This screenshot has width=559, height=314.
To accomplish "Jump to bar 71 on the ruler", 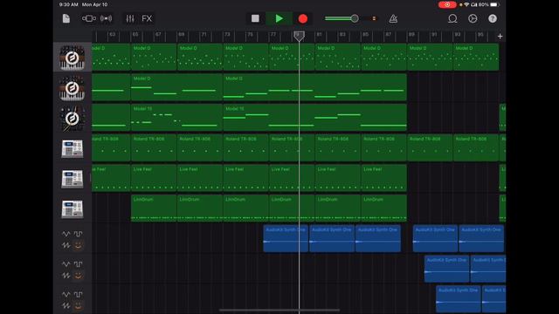I will pos(204,35).
